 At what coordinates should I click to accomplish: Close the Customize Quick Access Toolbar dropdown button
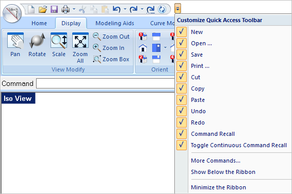(x=177, y=9)
